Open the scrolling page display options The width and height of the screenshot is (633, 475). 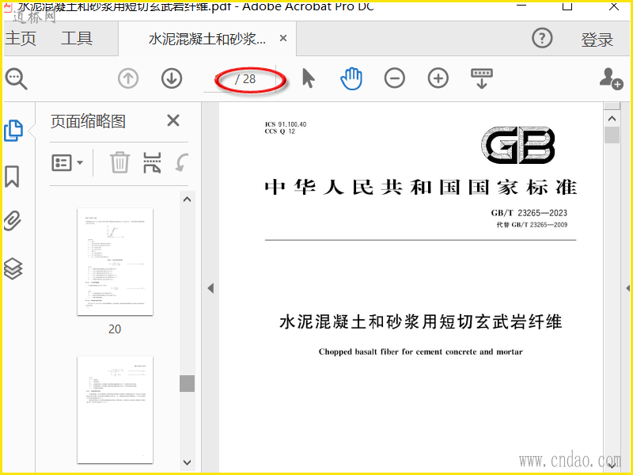482,78
